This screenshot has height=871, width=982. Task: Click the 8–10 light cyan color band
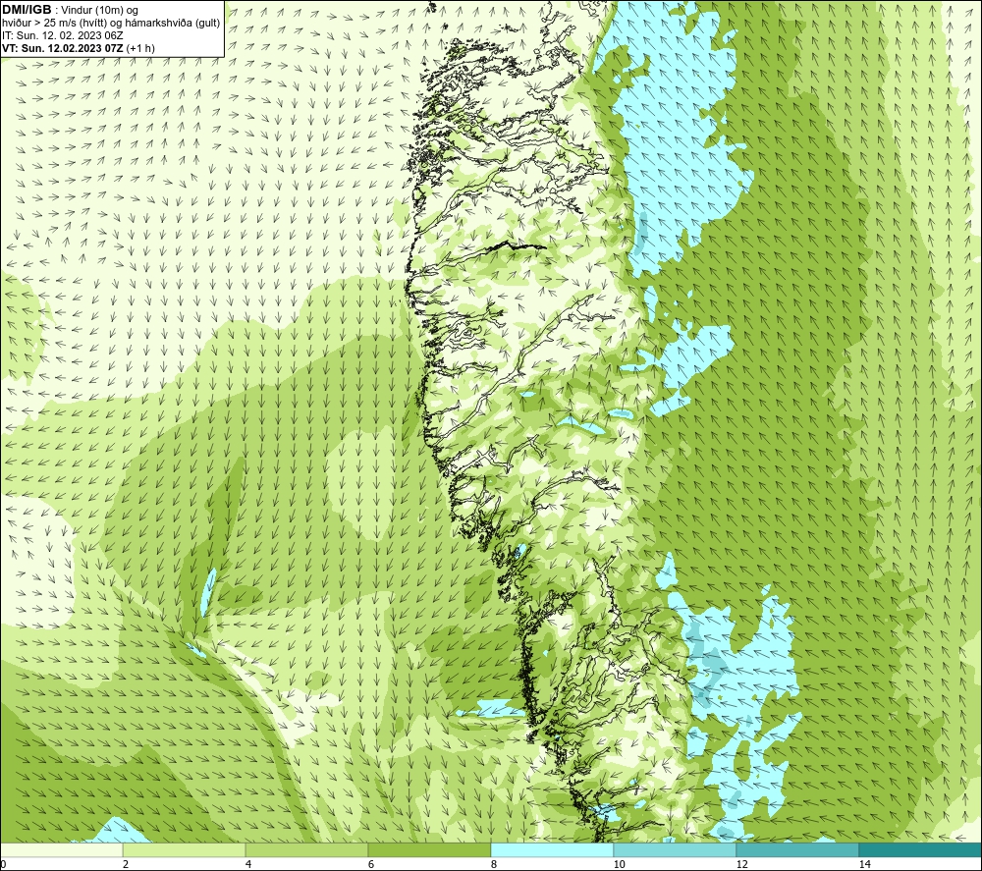point(552,849)
